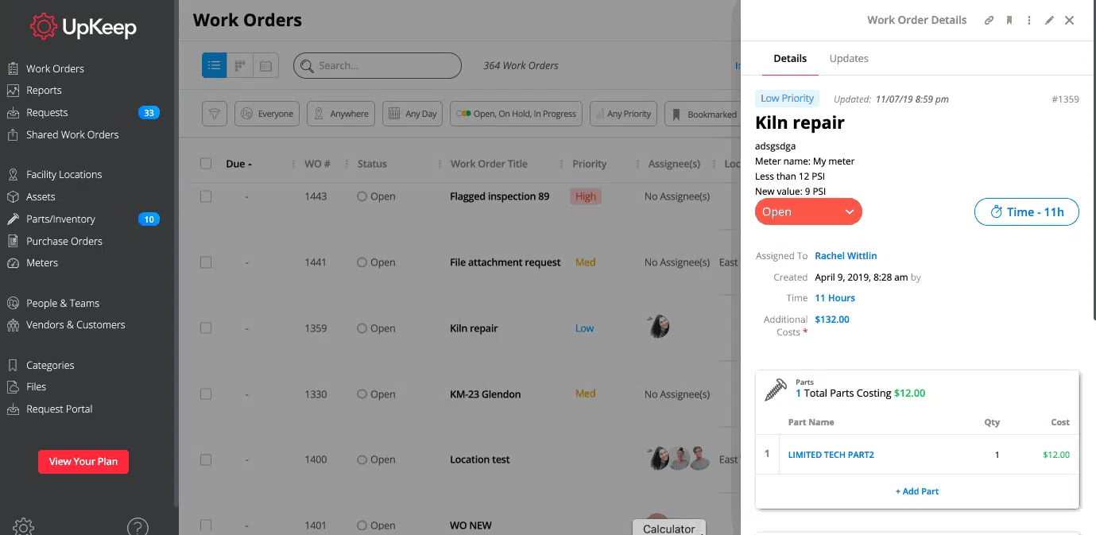Image resolution: width=1096 pixels, height=535 pixels.
Task: Open the Any Priority filter dropdown
Action: (623, 114)
